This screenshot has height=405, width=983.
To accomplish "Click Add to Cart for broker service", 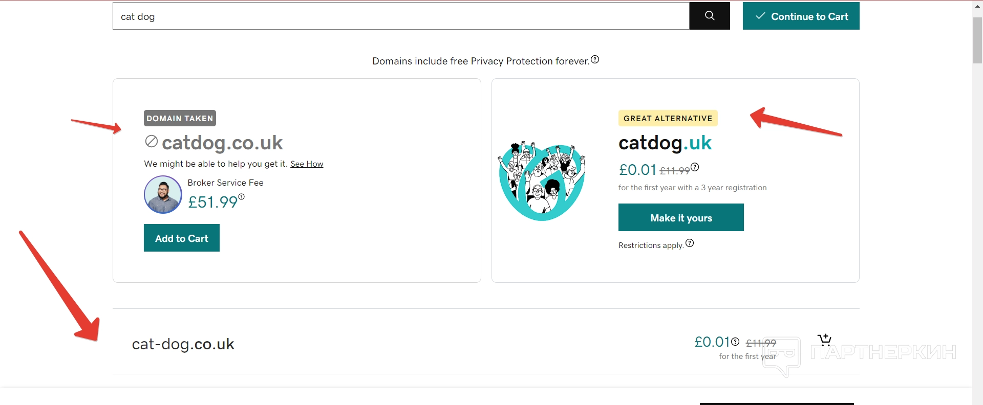I will pyautogui.click(x=181, y=238).
